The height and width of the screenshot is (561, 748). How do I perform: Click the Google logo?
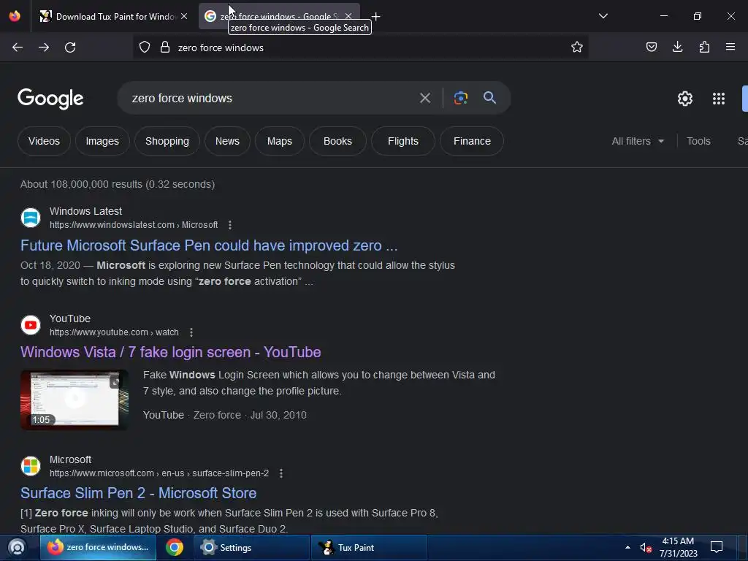(50, 99)
